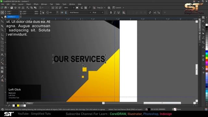Toggle Underline text formatting

pos(118,12)
